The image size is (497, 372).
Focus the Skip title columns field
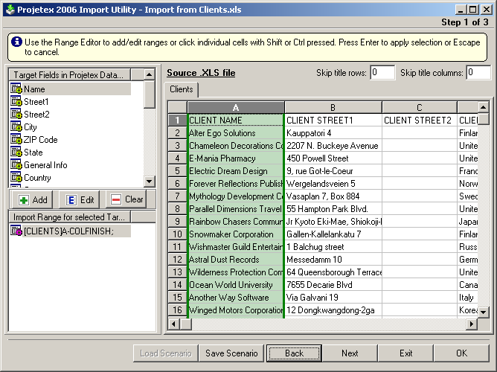478,72
